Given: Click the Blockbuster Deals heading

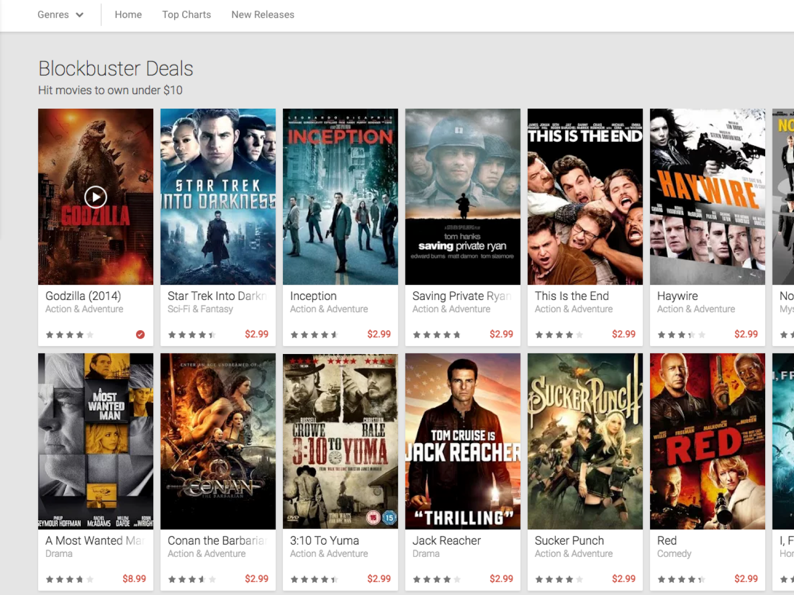Looking at the screenshot, I should click(116, 68).
